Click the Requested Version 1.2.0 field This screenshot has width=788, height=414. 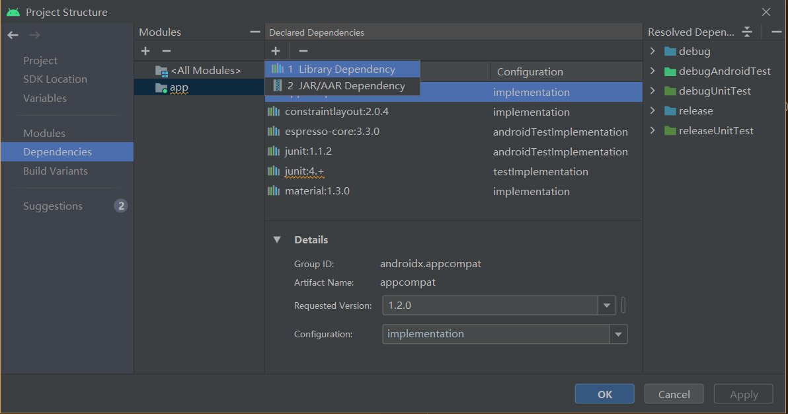pyautogui.click(x=490, y=306)
